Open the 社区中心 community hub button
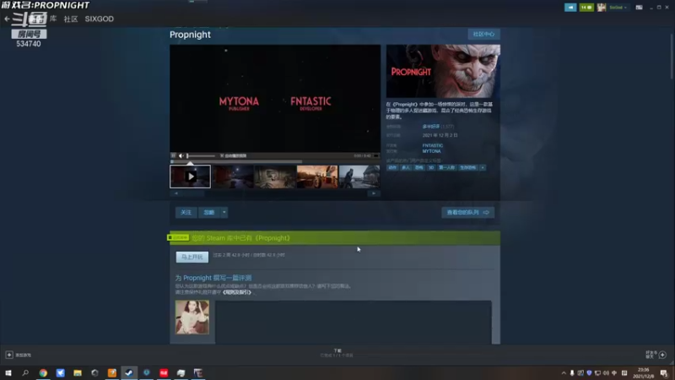Viewport: 675px width, 380px height. point(483,34)
